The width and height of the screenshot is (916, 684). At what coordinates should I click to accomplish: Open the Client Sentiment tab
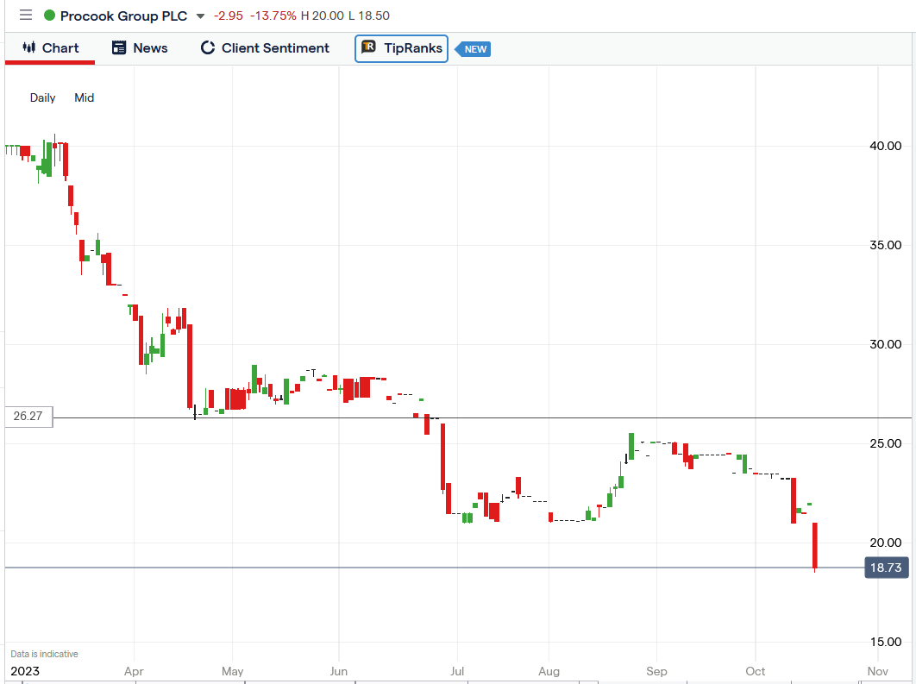point(265,48)
